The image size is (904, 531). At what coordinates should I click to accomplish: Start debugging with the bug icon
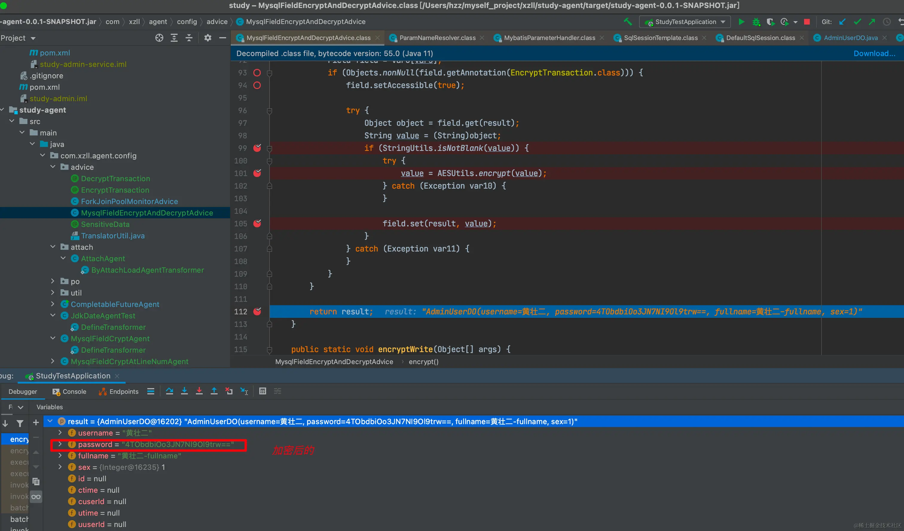click(756, 22)
